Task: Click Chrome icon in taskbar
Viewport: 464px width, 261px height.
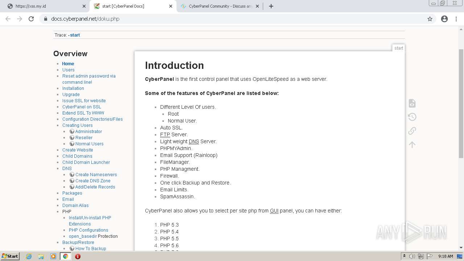Action: [66, 256]
